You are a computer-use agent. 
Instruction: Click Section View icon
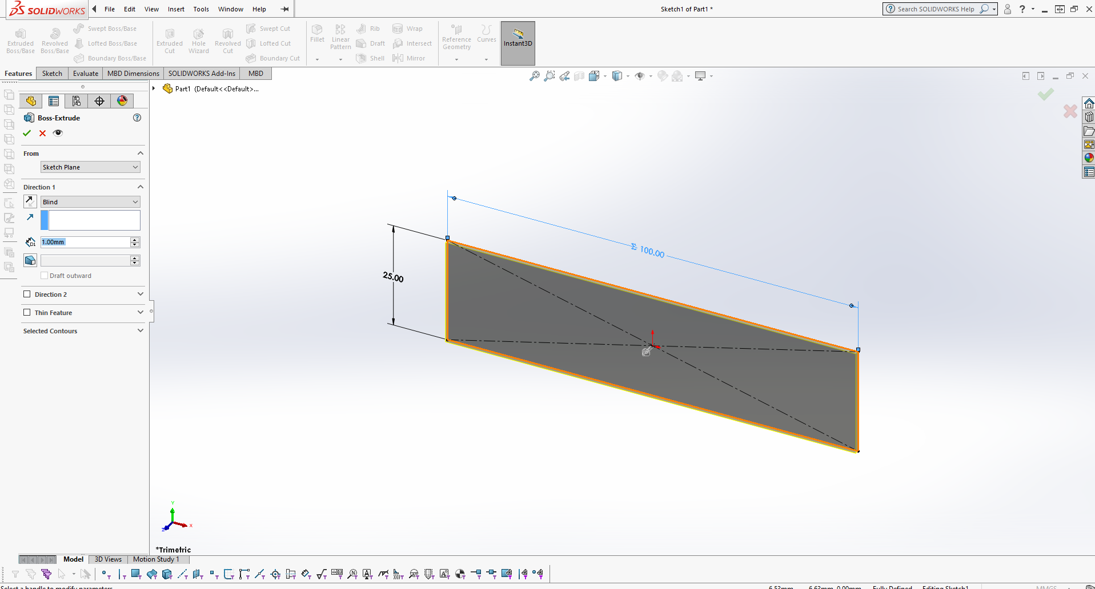[x=579, y=76]
